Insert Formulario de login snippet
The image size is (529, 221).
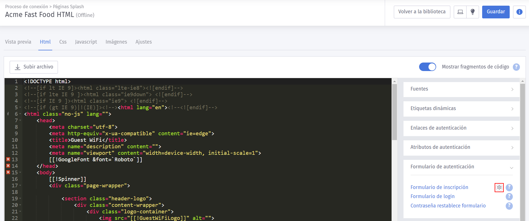tap(432, 196)
